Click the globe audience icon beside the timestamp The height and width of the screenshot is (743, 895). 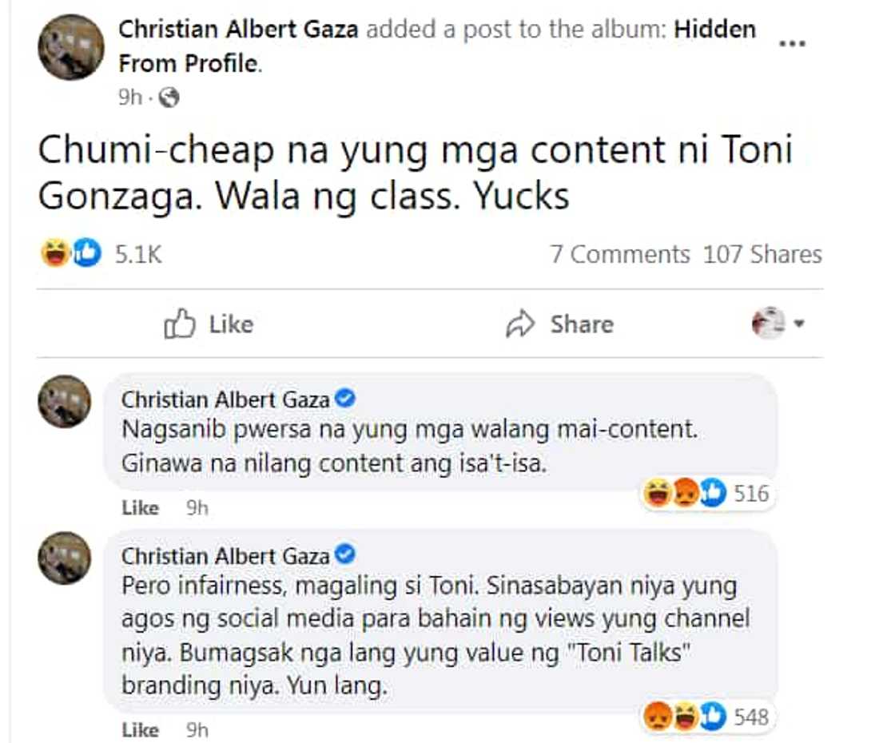(x=167, y=97)
